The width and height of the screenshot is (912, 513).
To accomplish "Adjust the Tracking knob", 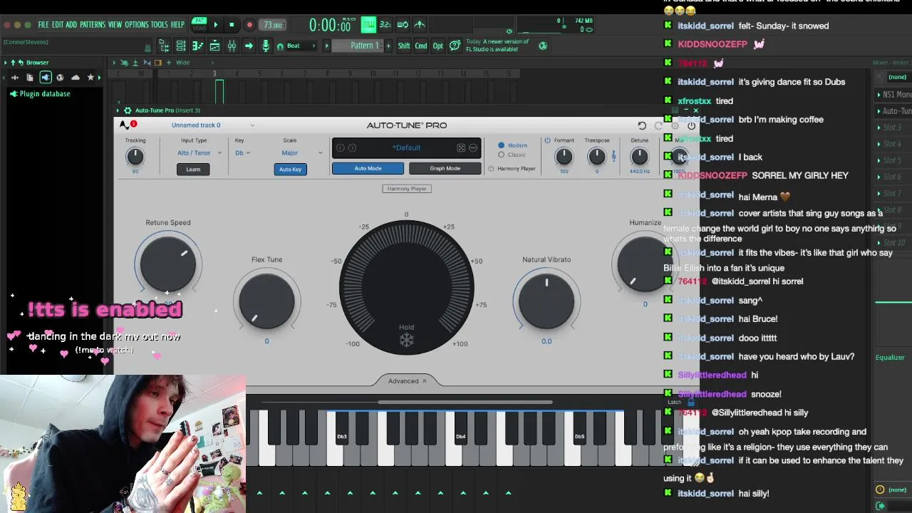I will [135, 157].
